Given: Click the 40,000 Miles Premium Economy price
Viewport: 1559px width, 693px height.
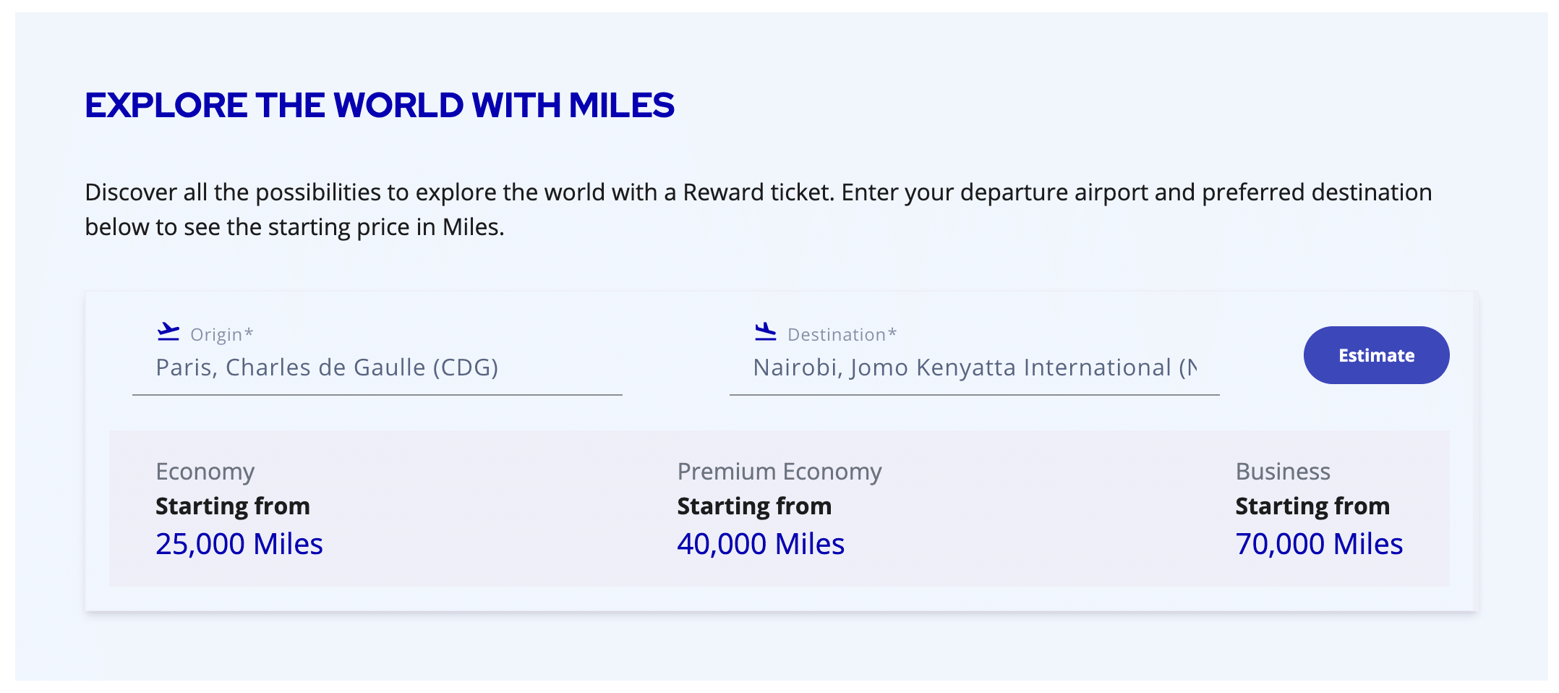Looking at the screenshot, I should click(x=760, y=544).
